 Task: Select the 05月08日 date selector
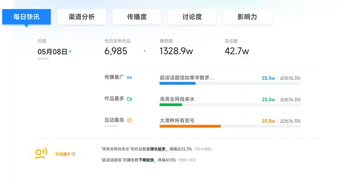click(52, 52)
